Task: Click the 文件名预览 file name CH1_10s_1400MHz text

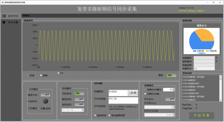Action: pos(123,108)
